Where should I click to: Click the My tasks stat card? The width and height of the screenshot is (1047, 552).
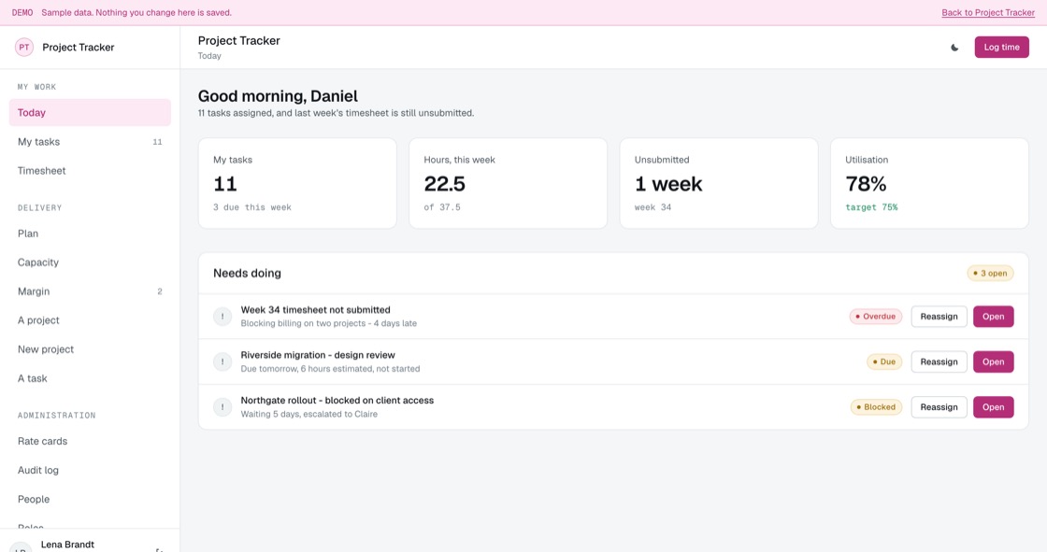pos(297,184)
